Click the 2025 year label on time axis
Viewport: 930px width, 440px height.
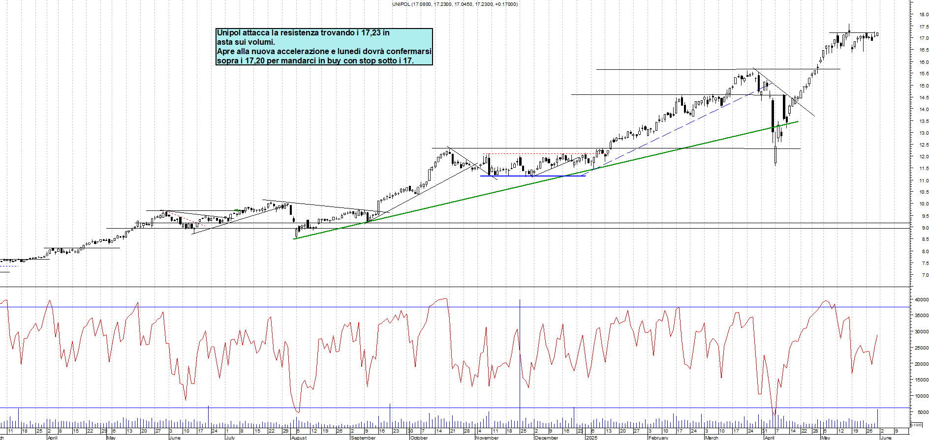point(592,438)
